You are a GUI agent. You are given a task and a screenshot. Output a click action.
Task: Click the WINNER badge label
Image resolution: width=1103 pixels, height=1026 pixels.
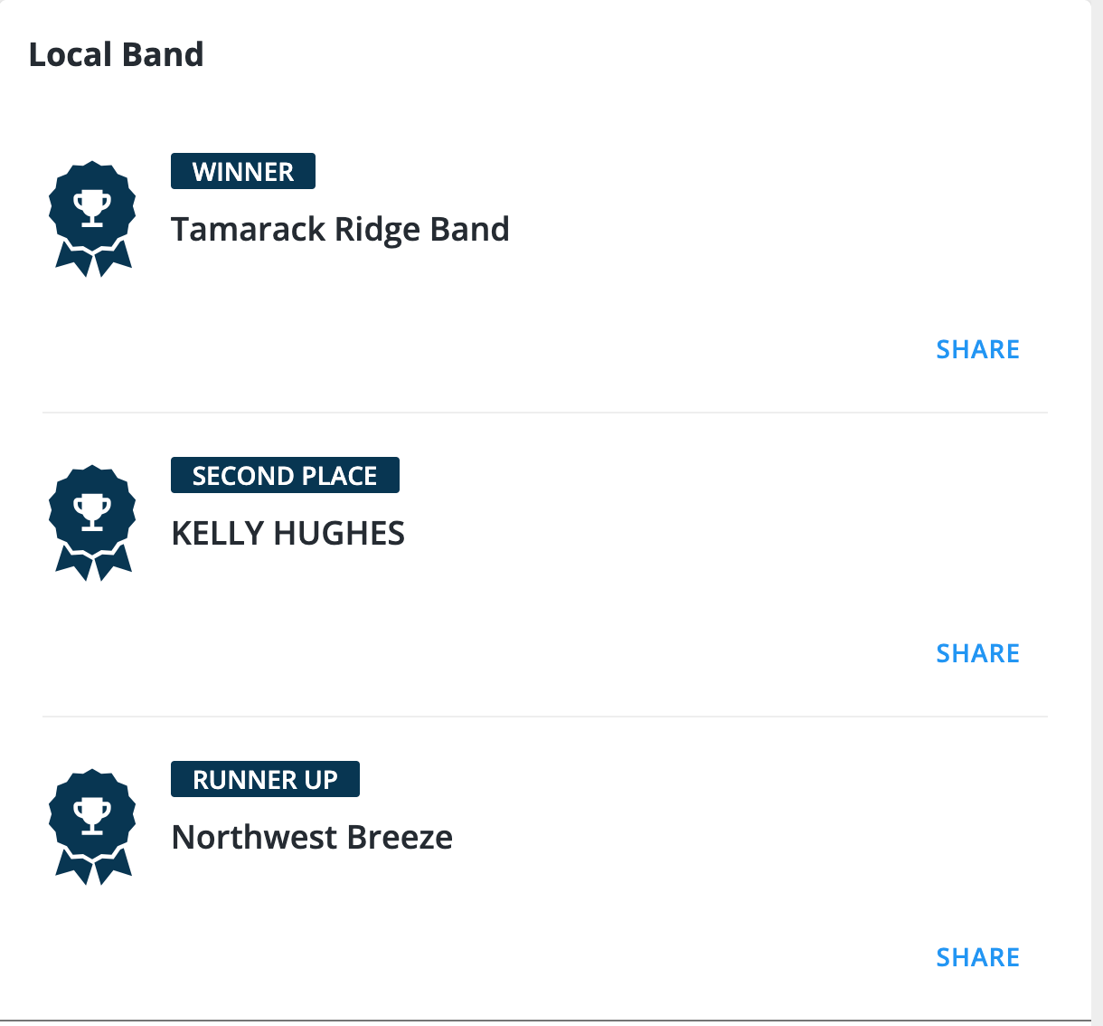243,171
